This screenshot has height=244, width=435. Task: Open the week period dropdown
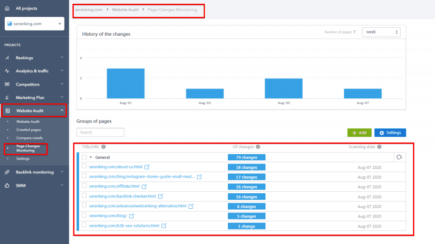pyautogui.click(x=381, y=32)
